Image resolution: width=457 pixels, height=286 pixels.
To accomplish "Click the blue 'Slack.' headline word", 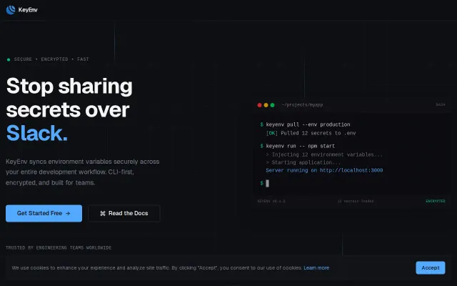I will coord(36,133).
